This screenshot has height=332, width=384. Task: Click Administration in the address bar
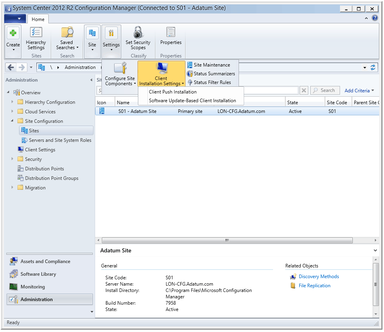(80, 67)
